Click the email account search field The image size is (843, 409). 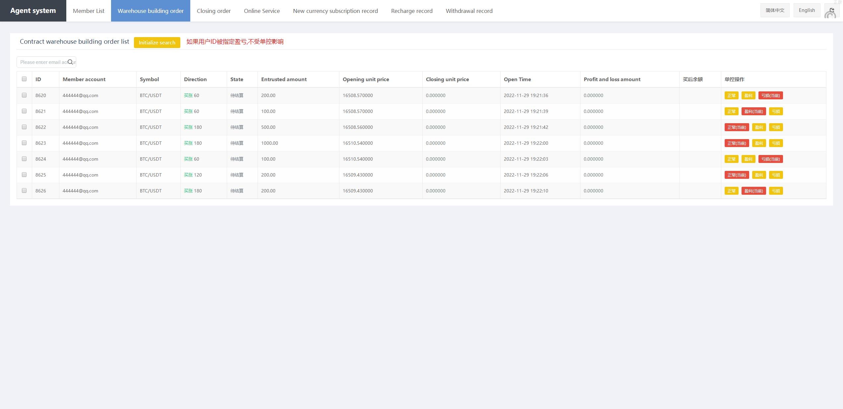coord(42,62)
